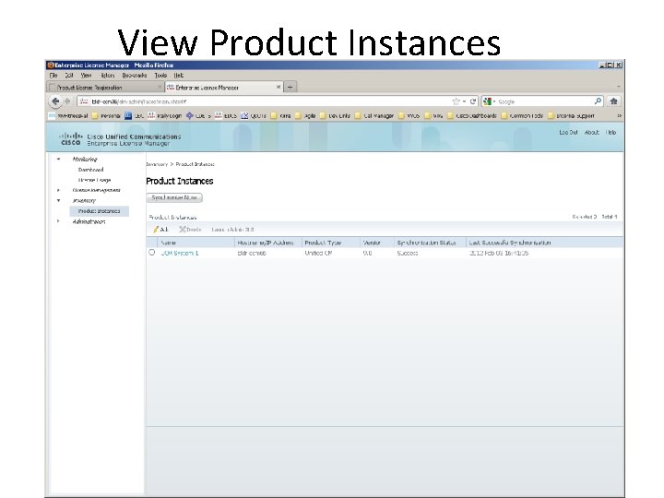Click the Synchronize Now button
664x498 pixels.
coord(174,197)
